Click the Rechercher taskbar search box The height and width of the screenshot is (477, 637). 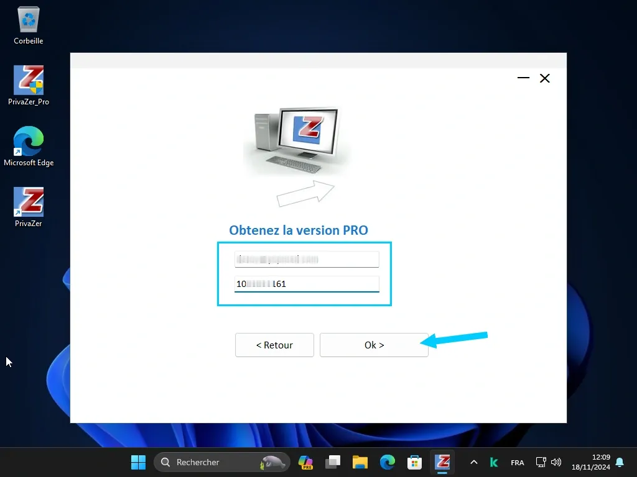[x=222, y=462]
